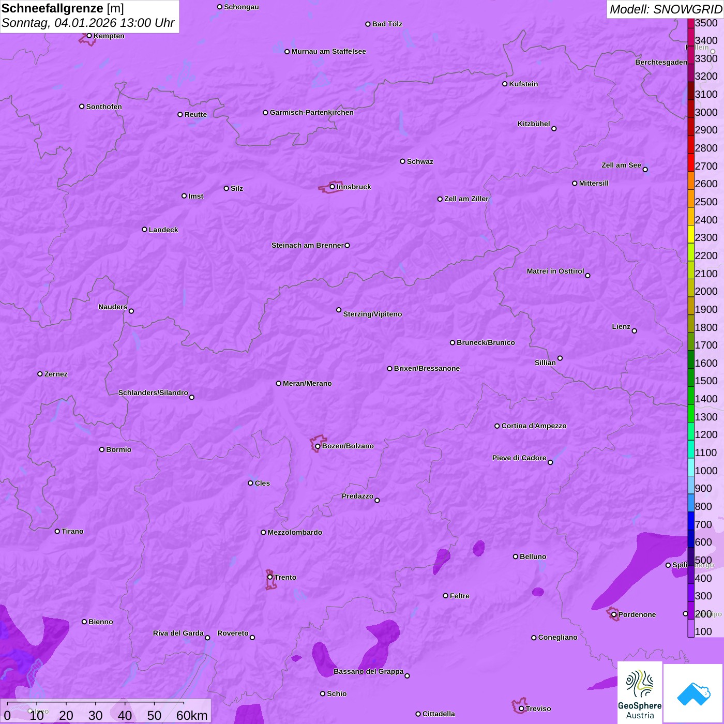Click the 'Nauders' label
The height and width of the screenshot is (724, 724).
113,307
